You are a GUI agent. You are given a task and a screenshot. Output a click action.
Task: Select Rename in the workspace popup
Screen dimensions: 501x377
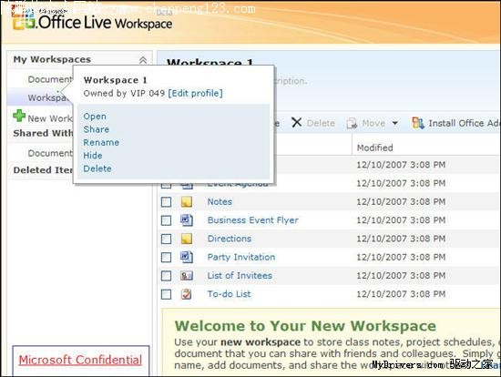pyautogui.click(x=101, y=142)
